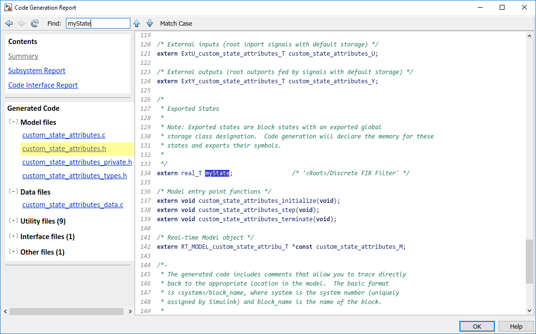Collapse the Model files group
Screen dimensions: 536x334
pyautogui.click(x=13, y=122)
